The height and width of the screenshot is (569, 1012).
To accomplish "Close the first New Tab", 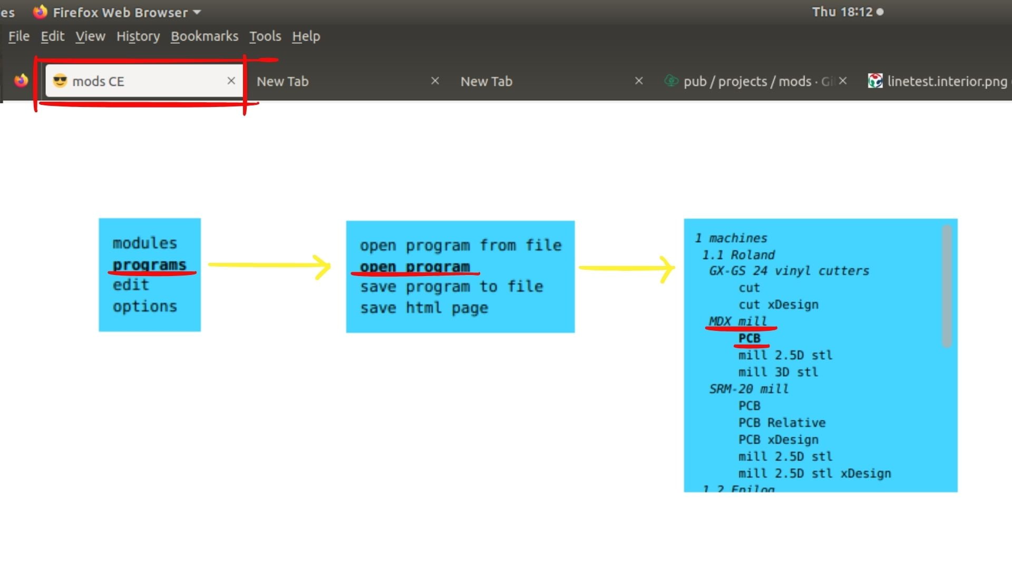I will click(x=435, y=81).
